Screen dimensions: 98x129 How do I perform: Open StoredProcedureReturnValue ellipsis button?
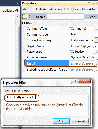[x=96, y=70]
